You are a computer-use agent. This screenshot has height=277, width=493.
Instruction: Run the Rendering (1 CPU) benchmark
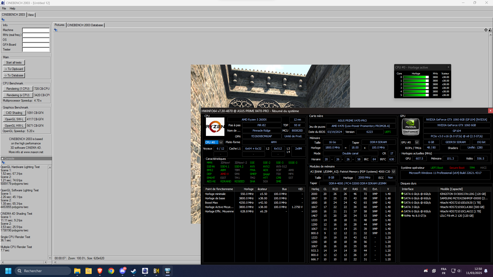coord(18,89)
